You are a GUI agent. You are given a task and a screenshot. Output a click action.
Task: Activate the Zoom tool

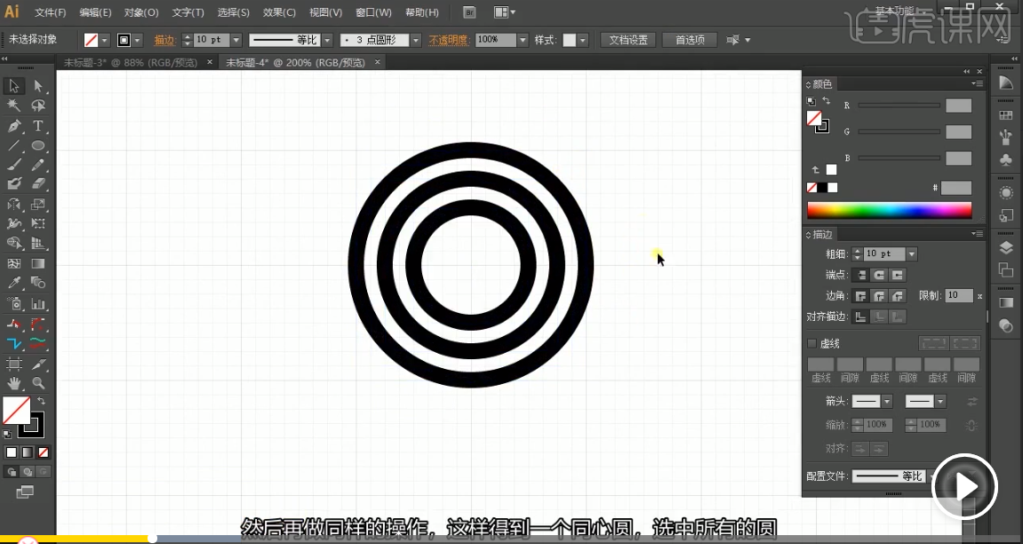(x=38, y=383)
